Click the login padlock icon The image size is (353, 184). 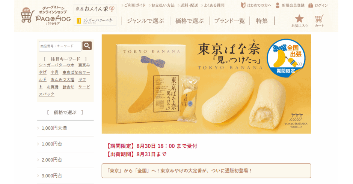[x=311, y=5]
